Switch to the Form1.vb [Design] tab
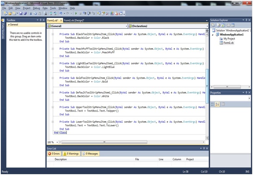Screen dimensions: 253x175 tap(74, 20)
